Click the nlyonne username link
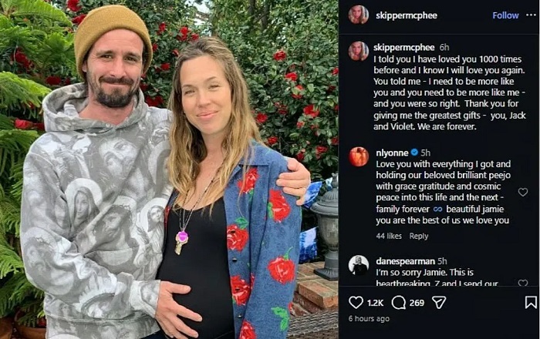The image size is (540, 339). coord(392,153)
